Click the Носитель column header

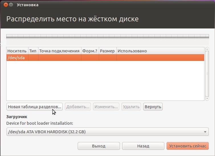pos(17,51)
